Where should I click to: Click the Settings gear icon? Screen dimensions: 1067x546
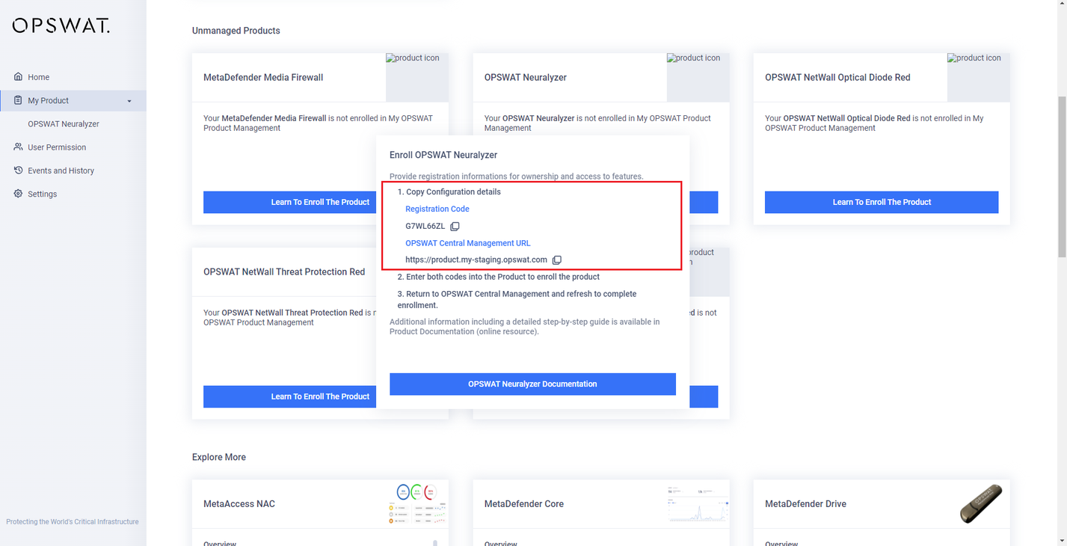pyautogui.click(x=19, y=194)
